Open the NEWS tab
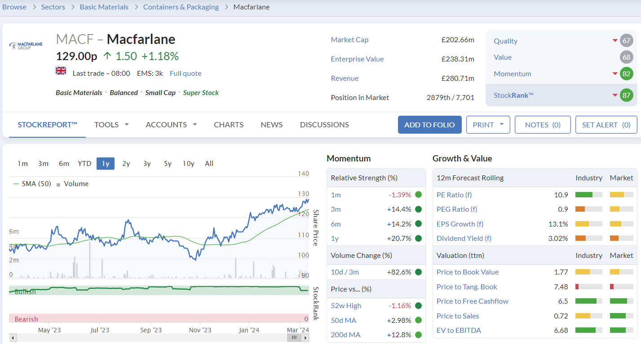 pos(272,125)
